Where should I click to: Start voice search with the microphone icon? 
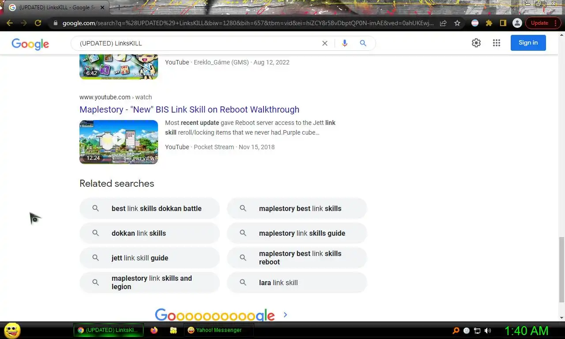pyautogui.click(x=345, y=43)
